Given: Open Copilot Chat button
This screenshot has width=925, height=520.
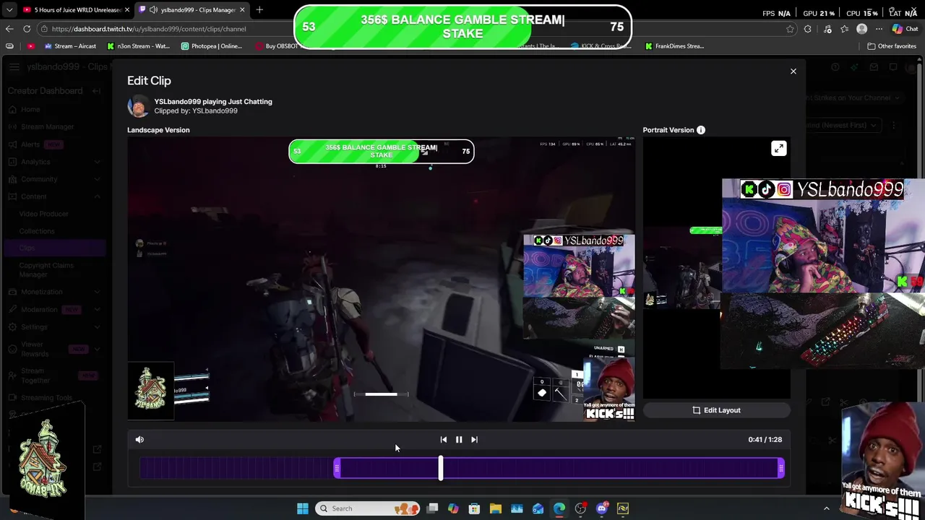Looking at the screenshot, I should [905, 29].
